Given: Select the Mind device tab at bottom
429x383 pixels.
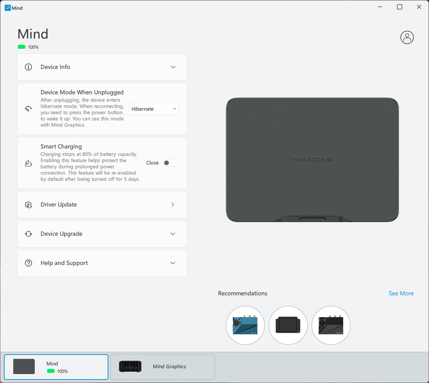Looking at the screenshot, I should pos(56,367).
